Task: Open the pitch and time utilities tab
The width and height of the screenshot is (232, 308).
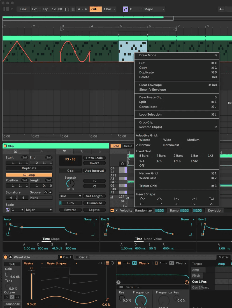Action: coord(64,151)
